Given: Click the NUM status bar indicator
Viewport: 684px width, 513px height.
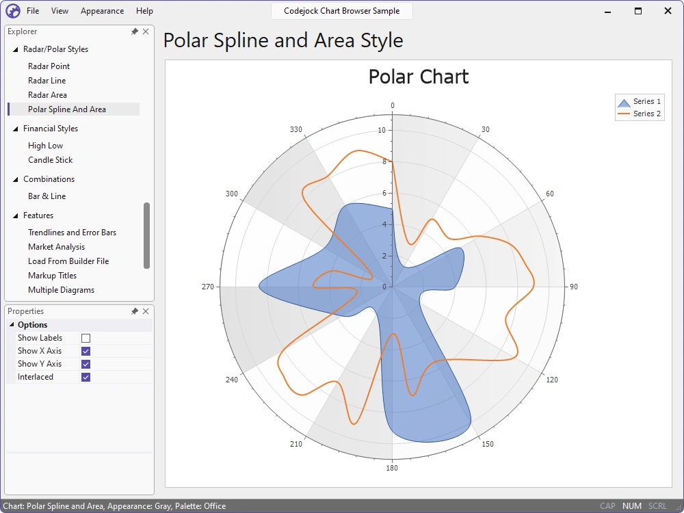Looking at the screenshot, I should coord(631,506).
